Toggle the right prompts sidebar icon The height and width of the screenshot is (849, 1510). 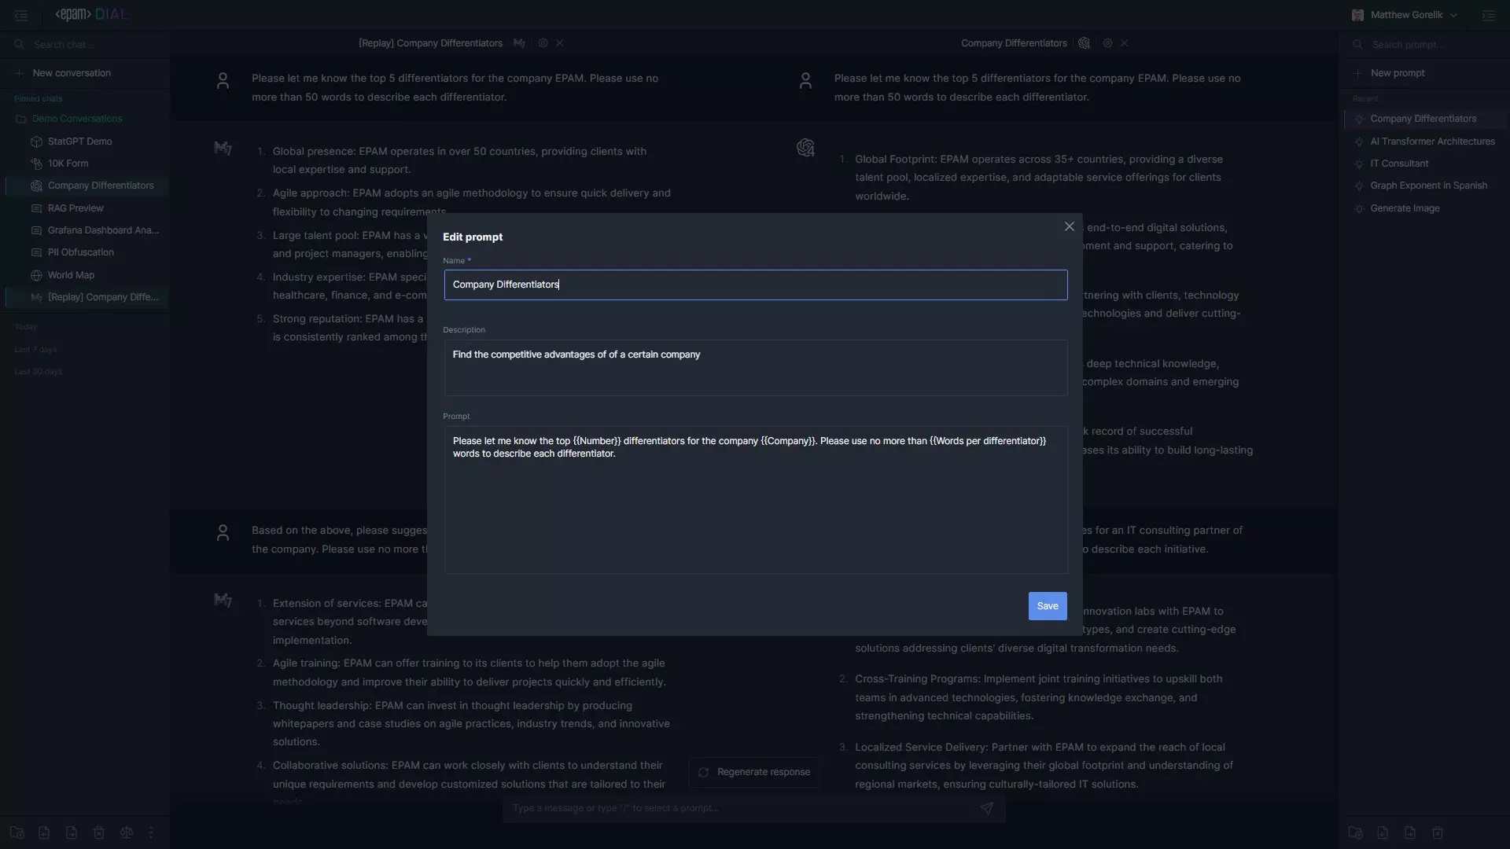1488,15
